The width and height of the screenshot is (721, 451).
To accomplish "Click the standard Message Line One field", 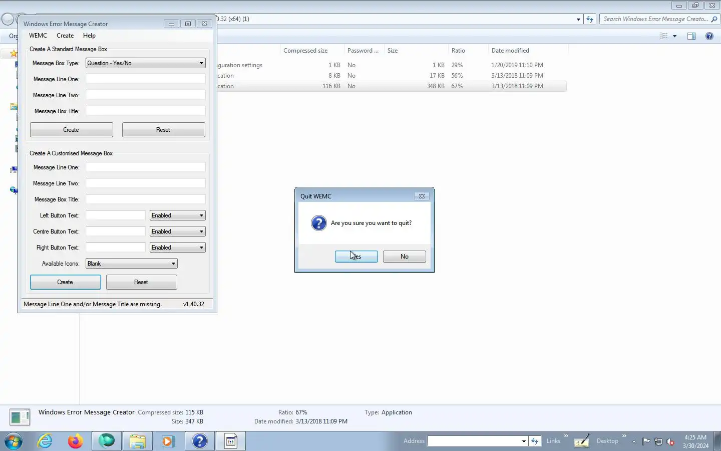I will pos(146,79).
